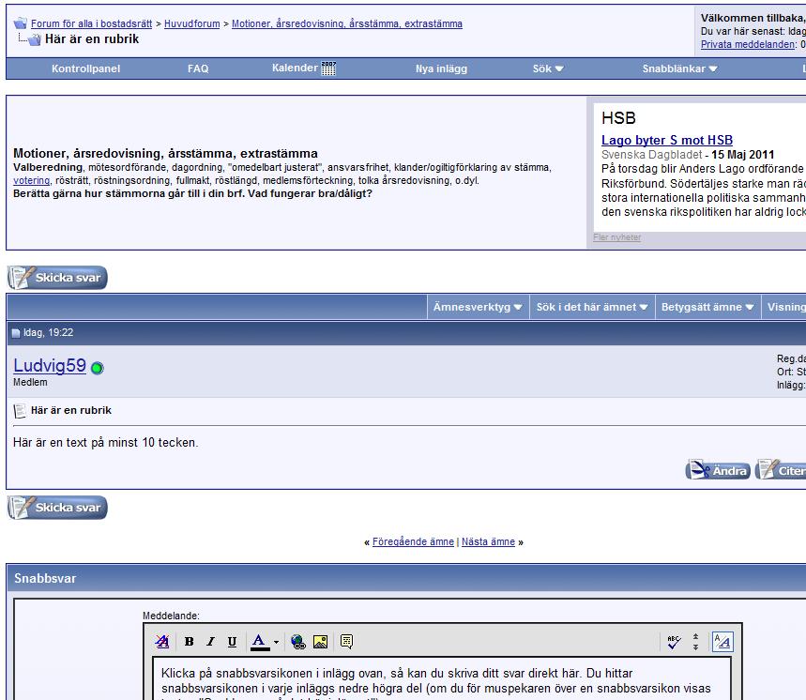Image resolution: width=806 pixels, height=700 pixels.
Task: Expand the Sök dropdown in navbar
Action: (548, 68)
